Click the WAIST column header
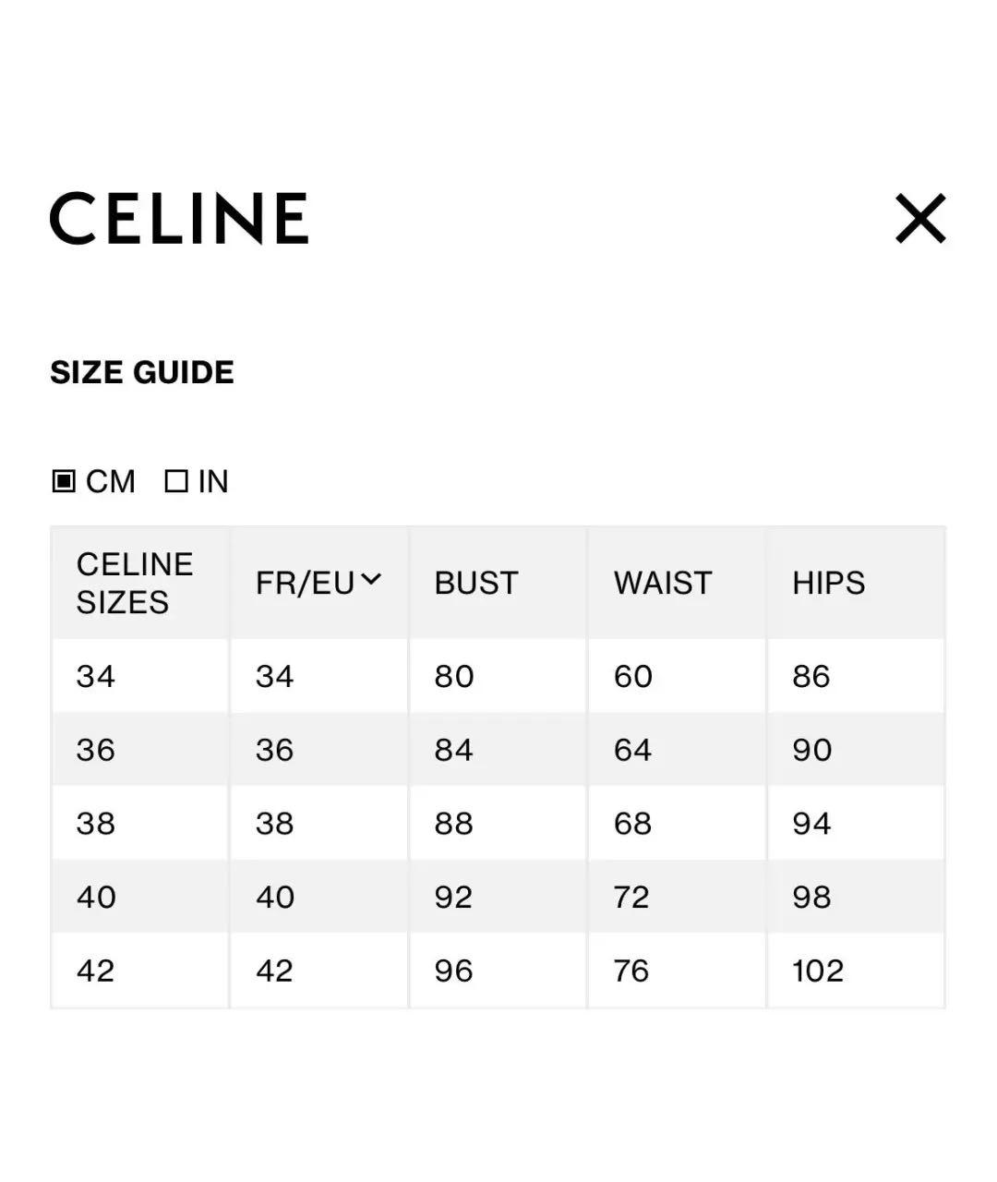Viewport: 997px width, 1182px height. pos(662,582)
